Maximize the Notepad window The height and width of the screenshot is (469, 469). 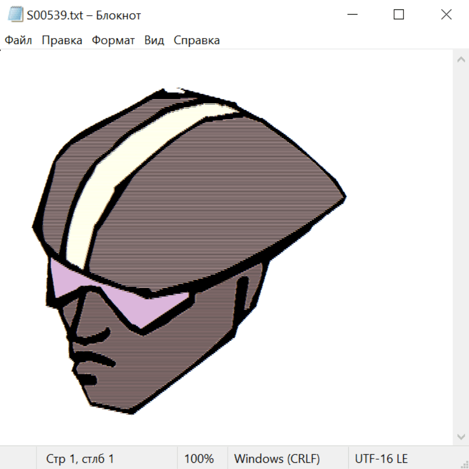pyautogui.click(x=399, y=15)
